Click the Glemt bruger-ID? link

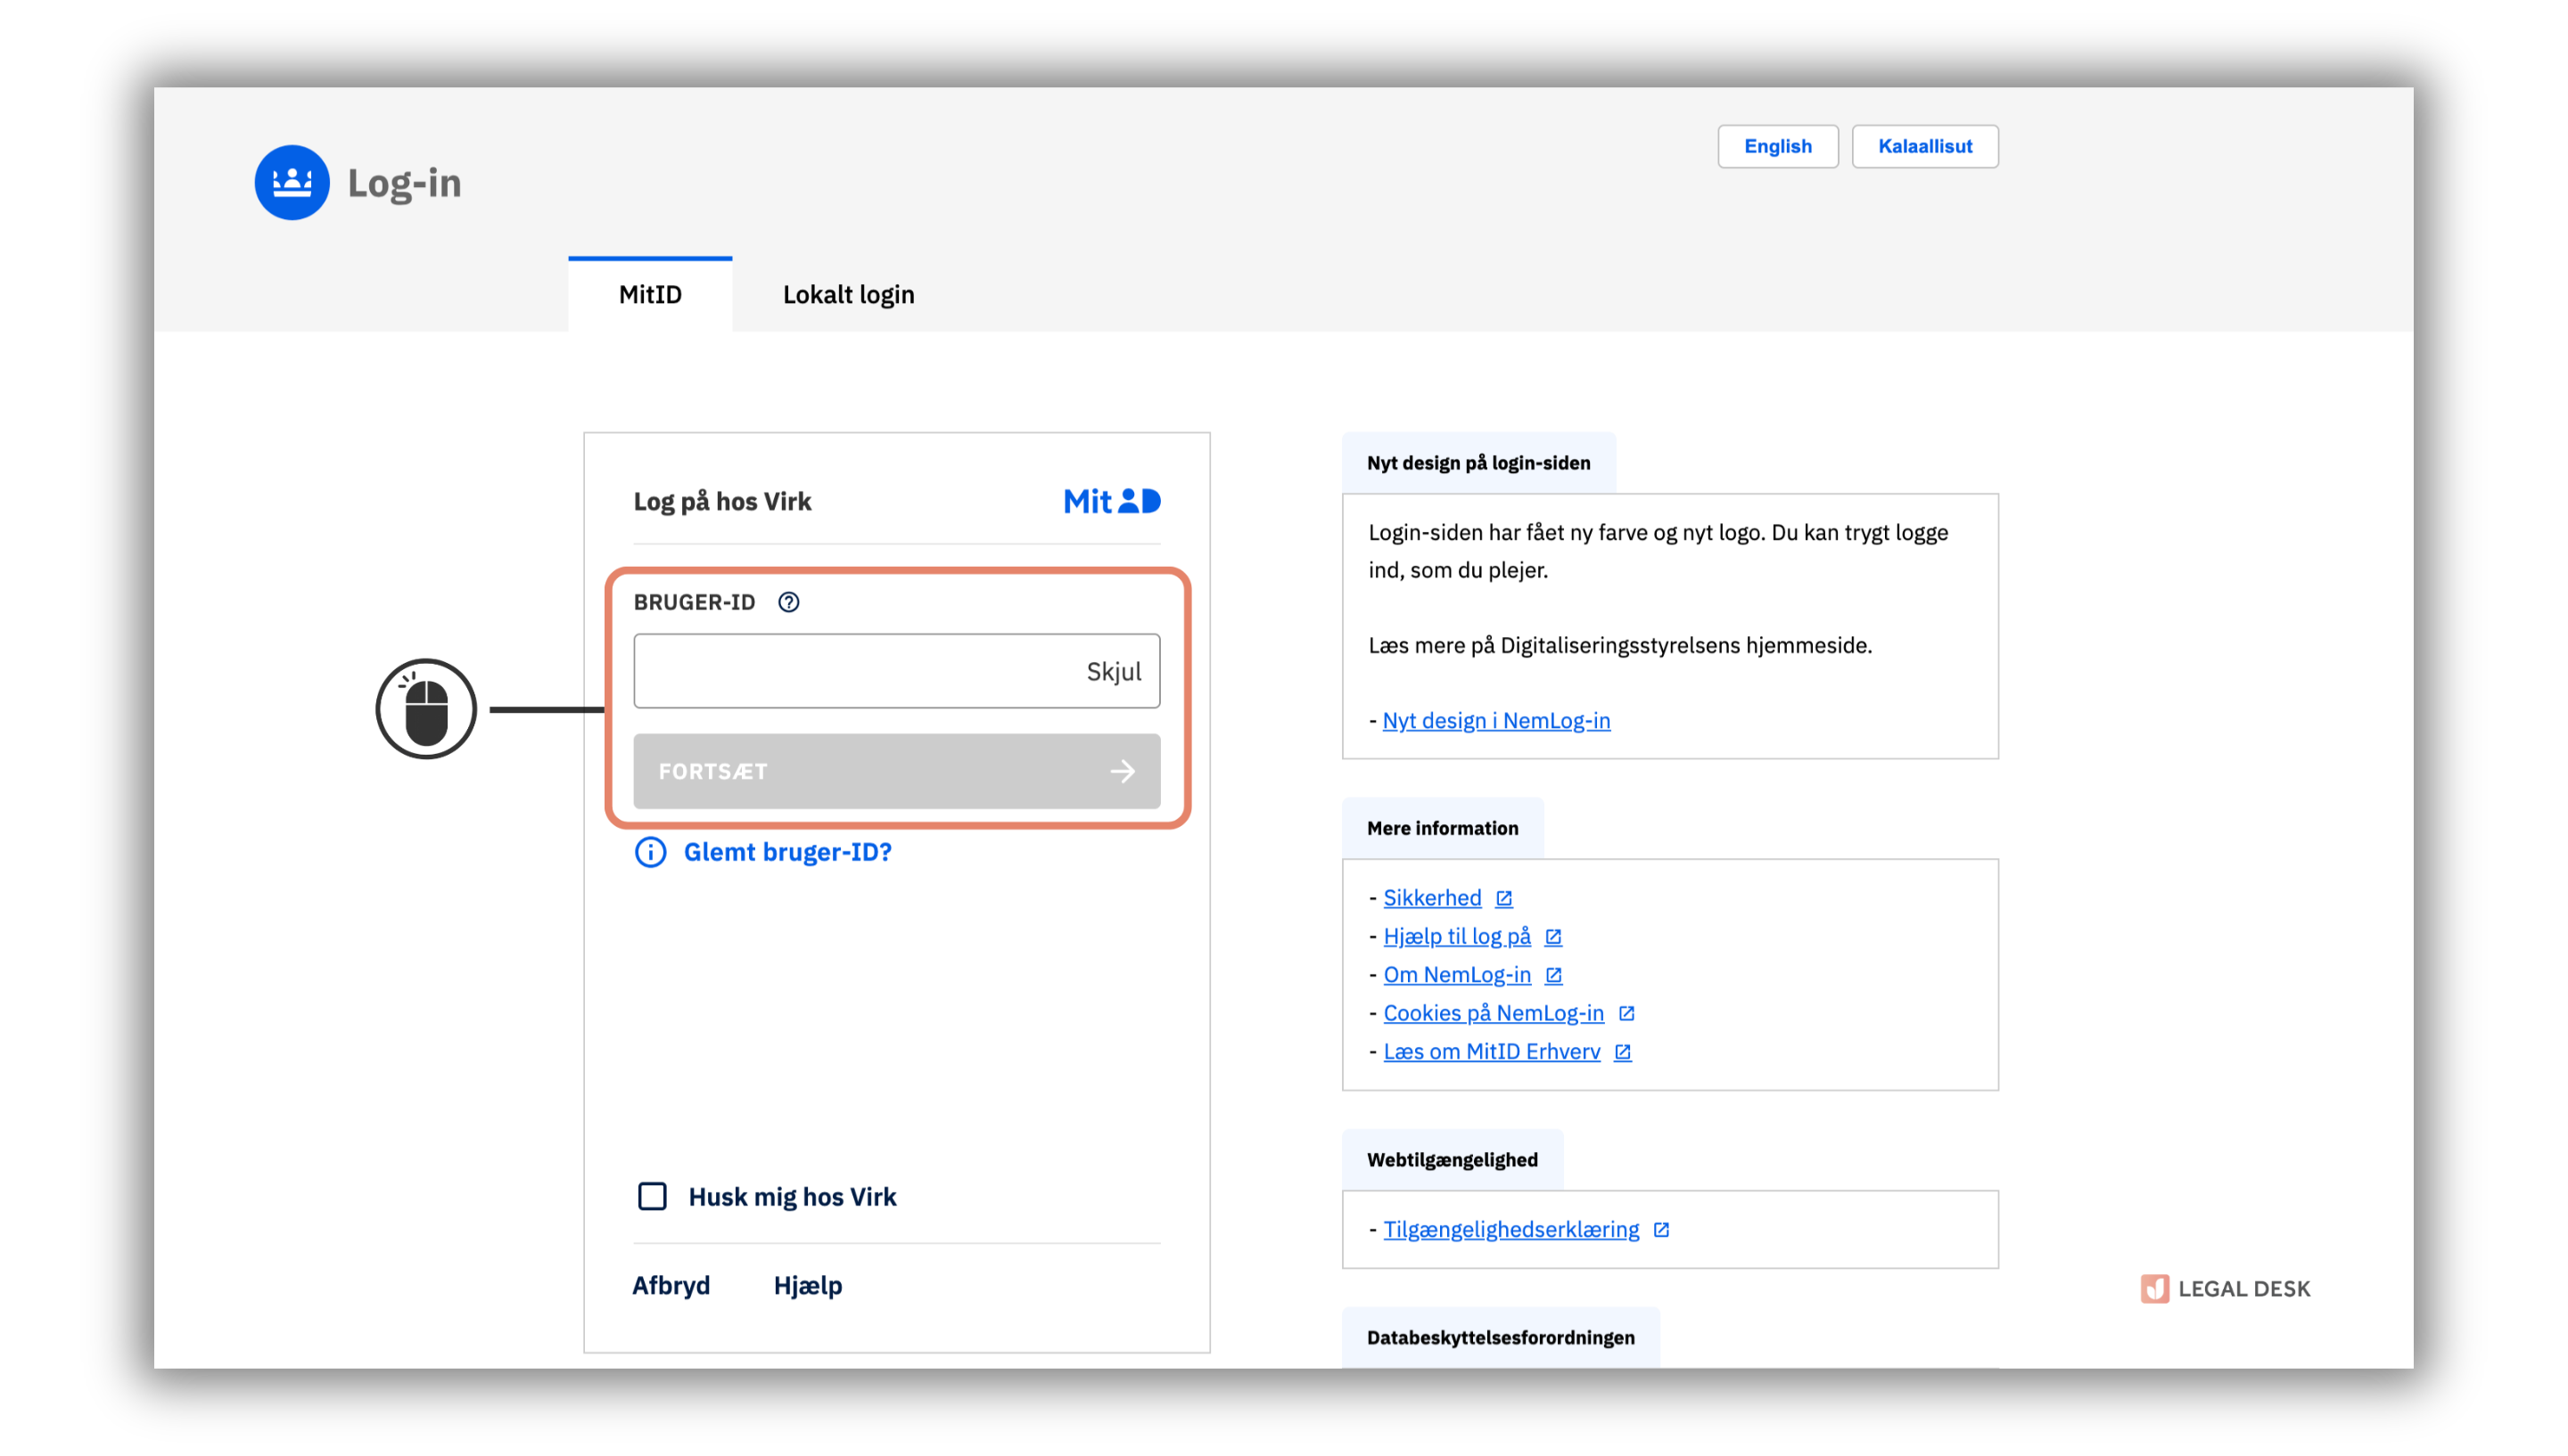coord(787,852)
